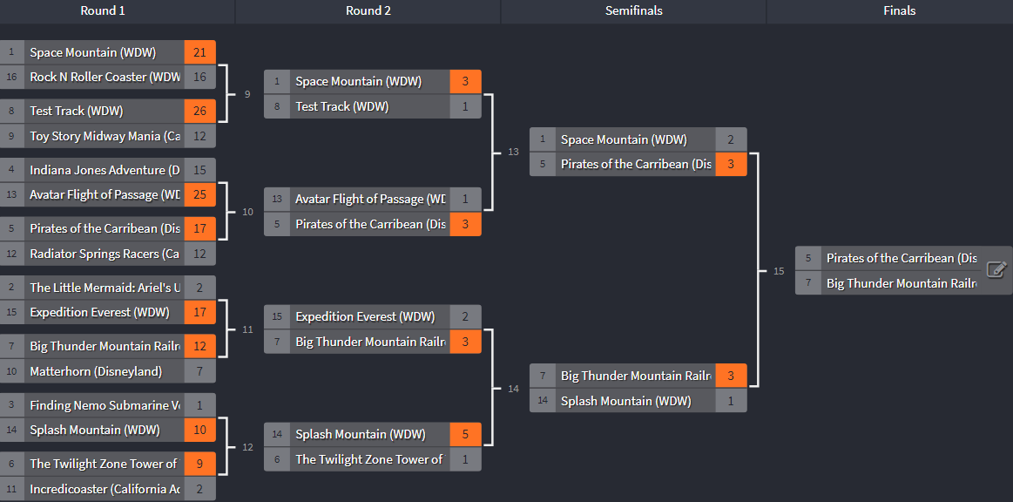This screenshot has height=502, width=1013.
Task: Select the Finals column header
Action: click(x=899, y=10)
